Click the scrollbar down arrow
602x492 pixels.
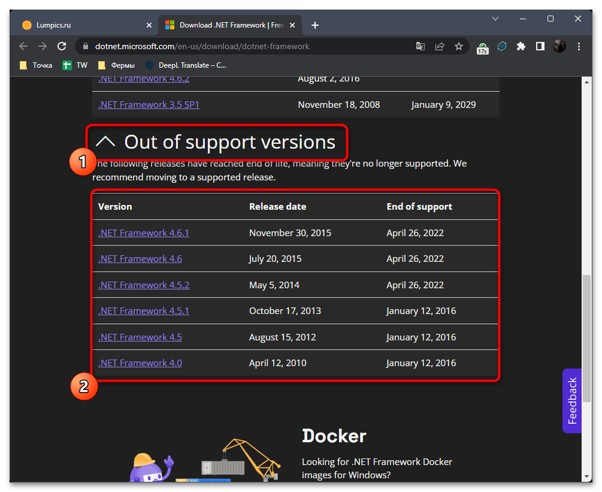click(x=586, y=476)
